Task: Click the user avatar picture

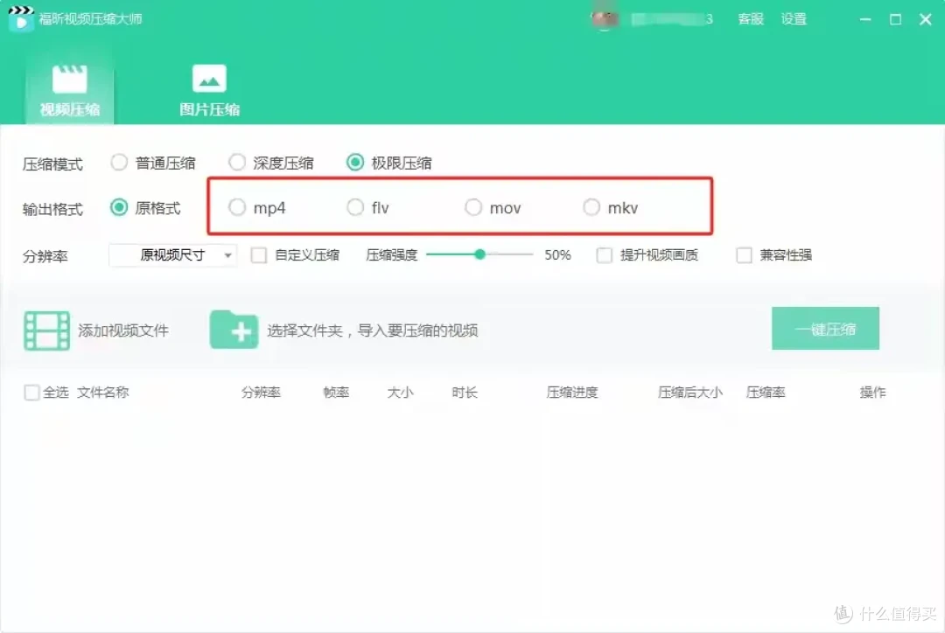Action: [x=605, y=19]
